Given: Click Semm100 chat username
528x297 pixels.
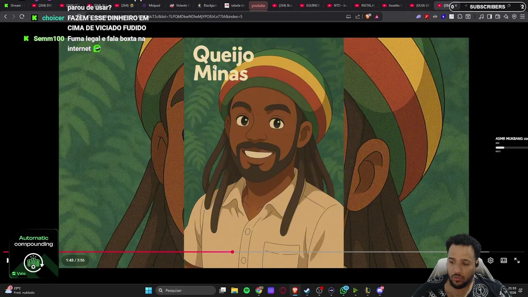Looking at the screenshot, I should point(49,38).
